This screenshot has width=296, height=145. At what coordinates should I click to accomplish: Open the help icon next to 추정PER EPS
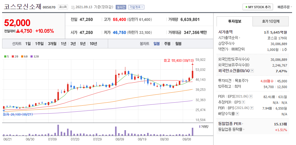(243, 102)
